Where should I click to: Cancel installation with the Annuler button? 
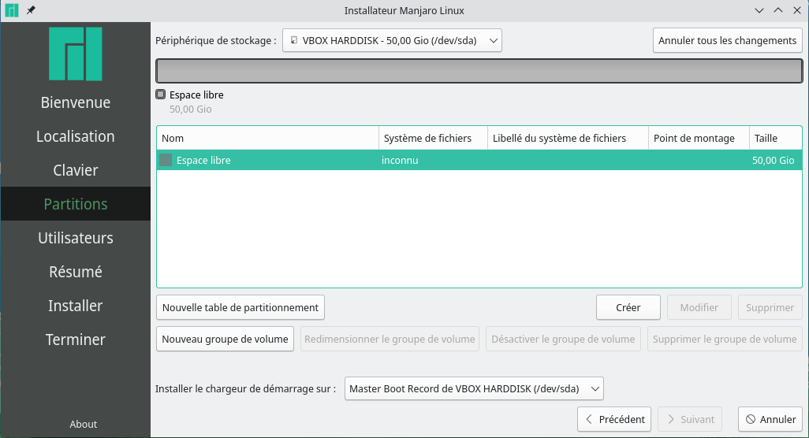(770, 419)
